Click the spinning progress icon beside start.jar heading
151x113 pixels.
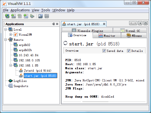click(65, 43)
